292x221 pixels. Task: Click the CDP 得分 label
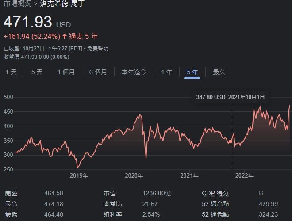(215, 194)
